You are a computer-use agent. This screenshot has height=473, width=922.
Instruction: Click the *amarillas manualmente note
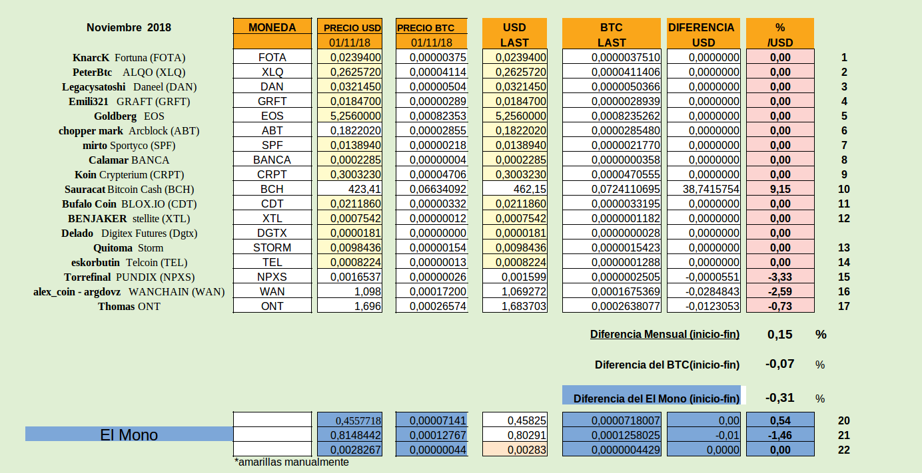pyautogui.click(x=291, y=462)
